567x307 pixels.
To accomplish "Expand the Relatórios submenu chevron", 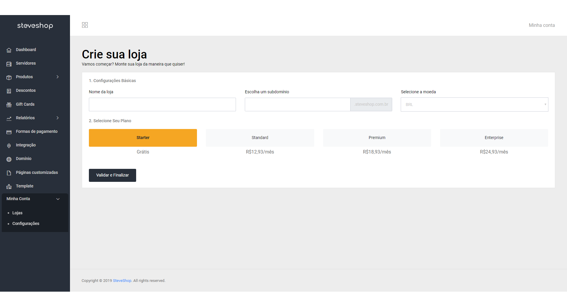I will (58, 118).
